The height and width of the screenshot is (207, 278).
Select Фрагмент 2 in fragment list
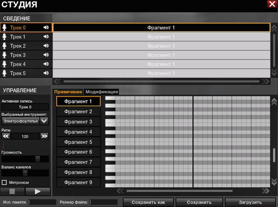pyautogui.click(x=78, y=112)
